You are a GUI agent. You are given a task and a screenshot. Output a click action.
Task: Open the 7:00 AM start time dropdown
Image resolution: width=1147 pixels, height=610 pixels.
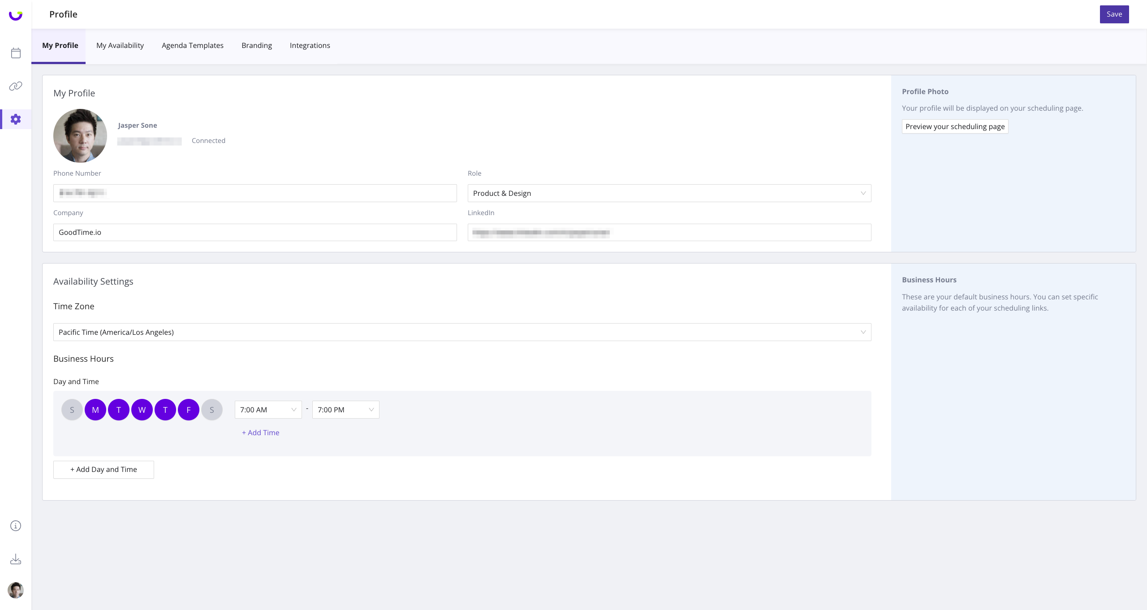pos(268,410)
